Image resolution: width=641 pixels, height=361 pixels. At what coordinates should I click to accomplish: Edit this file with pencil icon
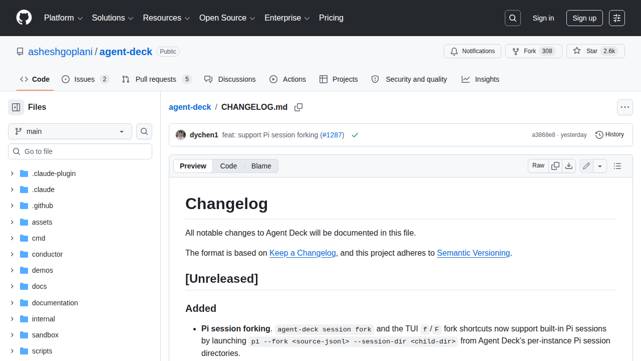586,166
